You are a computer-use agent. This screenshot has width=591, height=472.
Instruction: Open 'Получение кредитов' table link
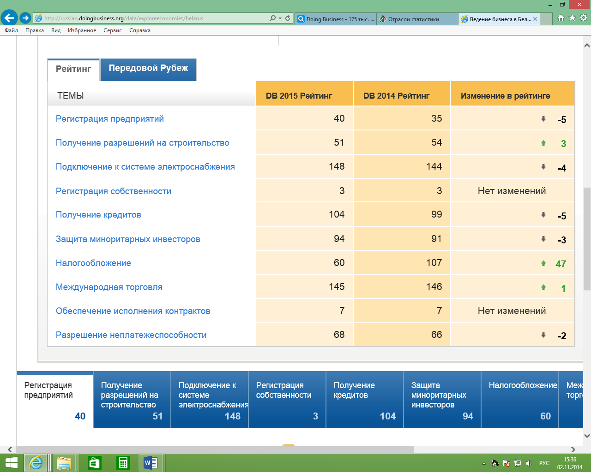[x=98, y=215]
